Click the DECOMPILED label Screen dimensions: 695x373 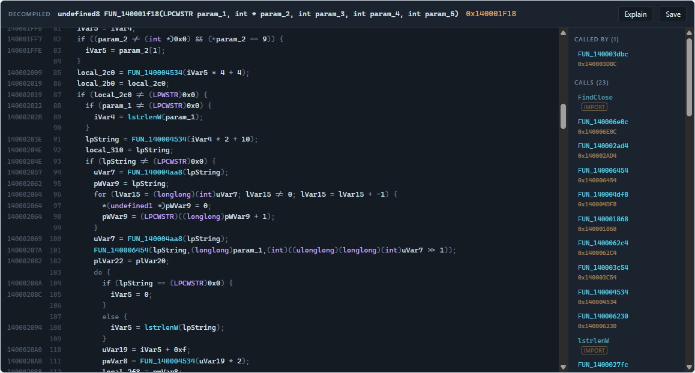pos(29,14)
